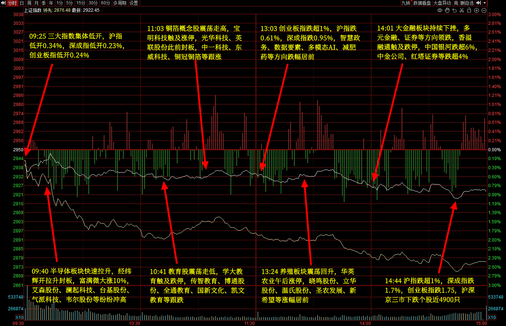Open the 多周期 multi-period view
This screenshot has height=326, width=506.
120,3
